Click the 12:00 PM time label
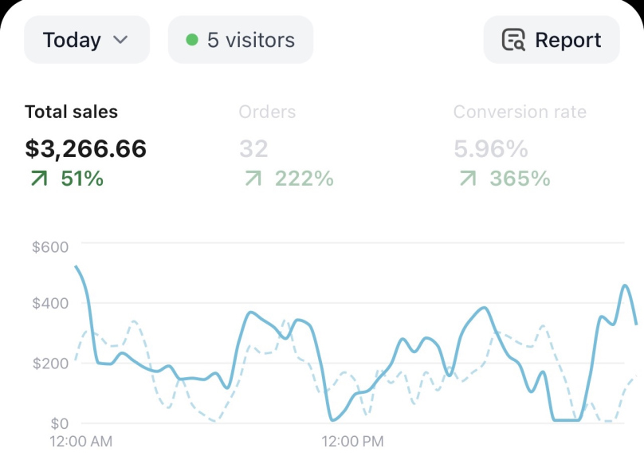644x468 pixels. tap(352, 442)
